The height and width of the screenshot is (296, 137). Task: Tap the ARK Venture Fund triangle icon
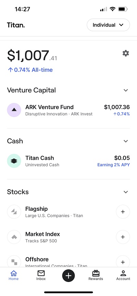pos(14,110)
